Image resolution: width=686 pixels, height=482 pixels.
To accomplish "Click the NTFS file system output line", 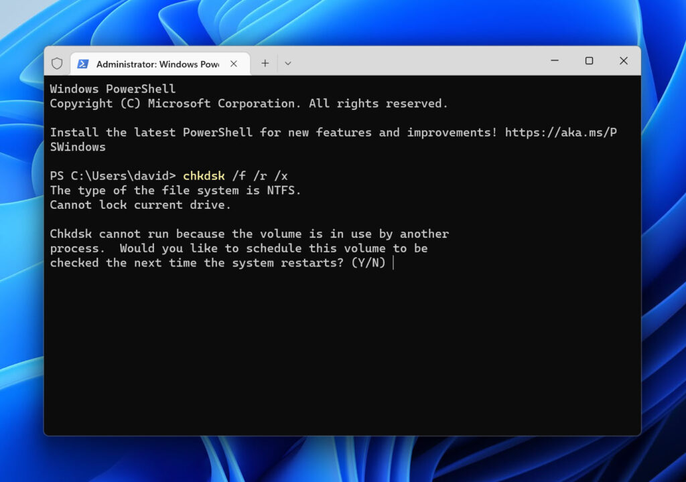I will pyautogui.click(x=174, y=190).
